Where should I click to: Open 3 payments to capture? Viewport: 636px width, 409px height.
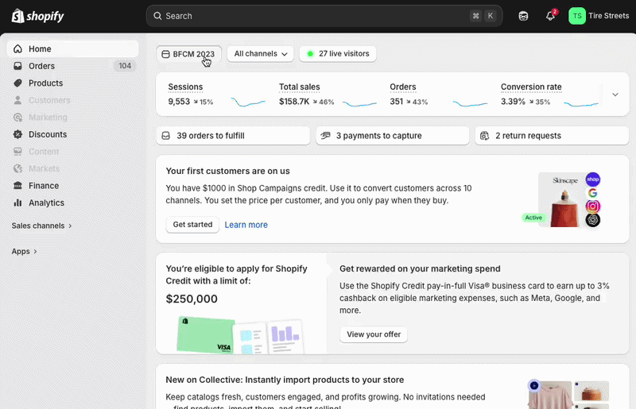(393, 135)
